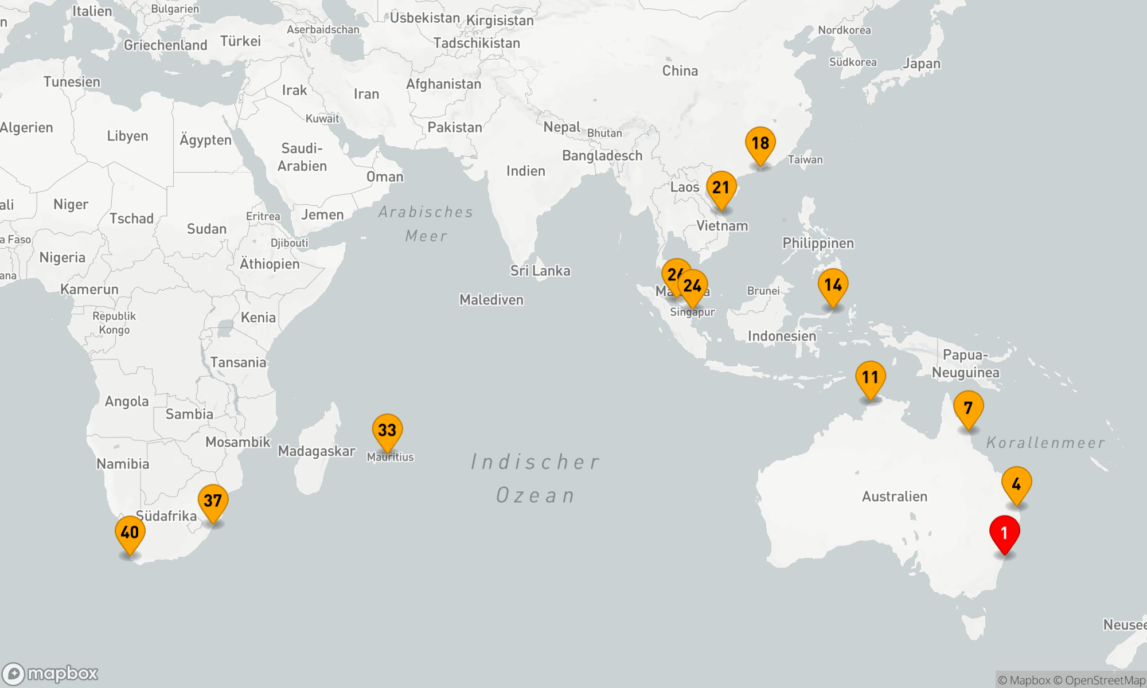Open the mapbox logo link
1147x688 pixels.
click(50, 673)
